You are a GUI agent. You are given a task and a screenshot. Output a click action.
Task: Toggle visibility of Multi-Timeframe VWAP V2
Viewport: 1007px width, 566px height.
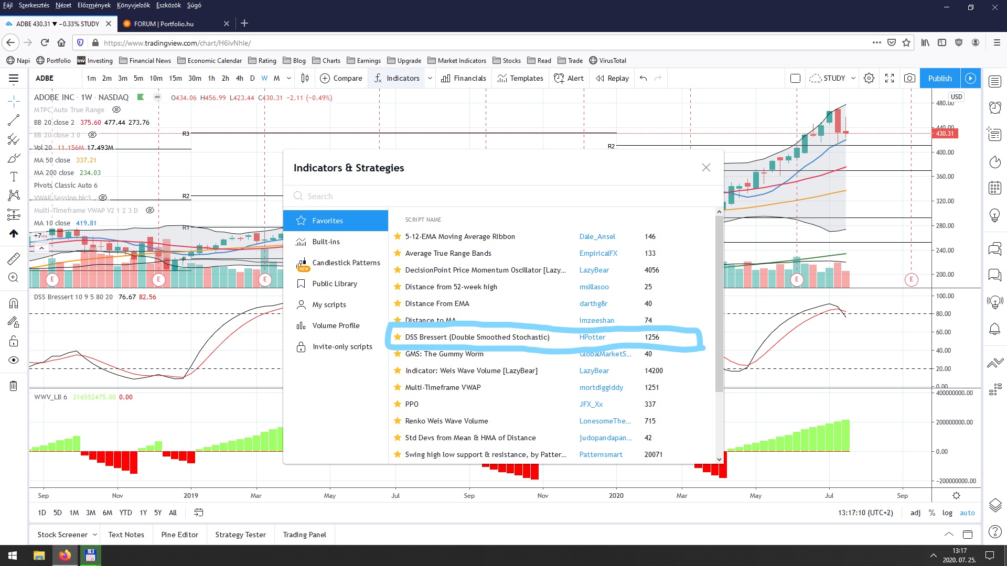150,211
